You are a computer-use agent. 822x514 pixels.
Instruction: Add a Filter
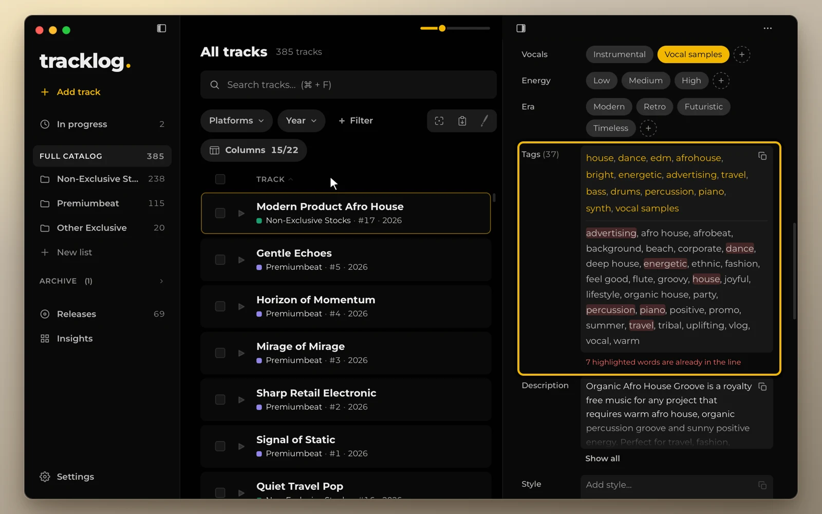(x=356, y=121)
